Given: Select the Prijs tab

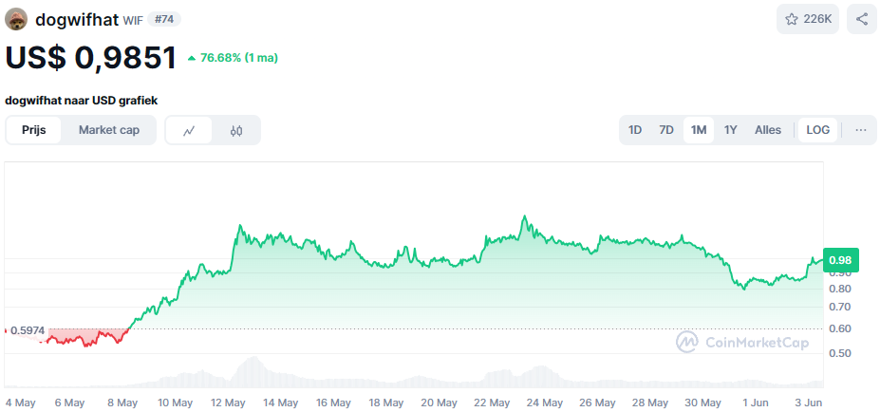Looking at the screenshot, I should [x=33, y=130].
